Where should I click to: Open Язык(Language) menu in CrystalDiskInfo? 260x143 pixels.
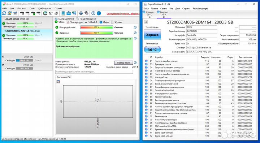tap(200, 8)
